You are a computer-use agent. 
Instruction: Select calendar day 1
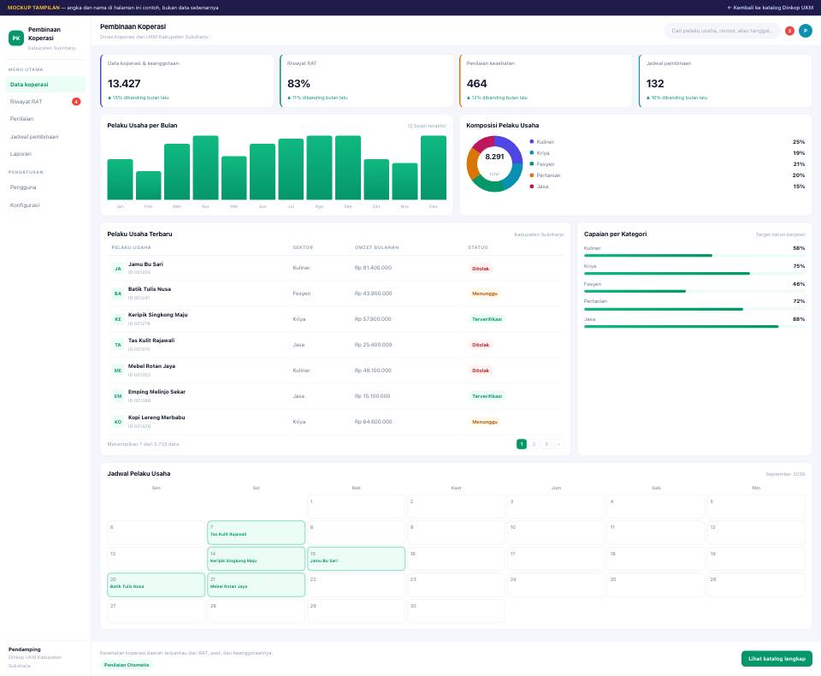[356, 507]
